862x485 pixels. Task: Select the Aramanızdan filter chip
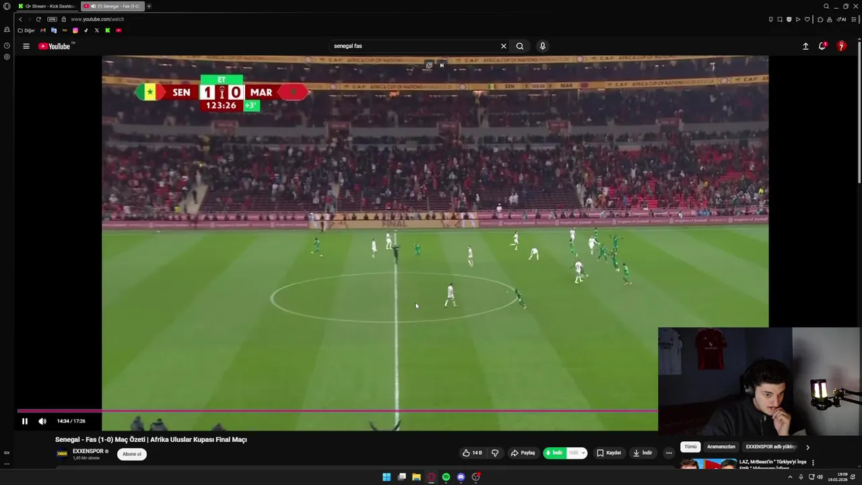[x=721, y=447]
